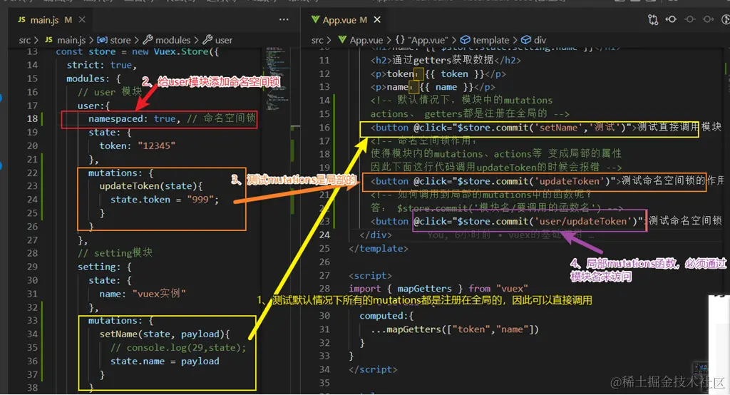Image resolution: width=730 pixels, height=395 pixels.
Task: Click 'state.token = "999";' line
Action: pos(165,200)
